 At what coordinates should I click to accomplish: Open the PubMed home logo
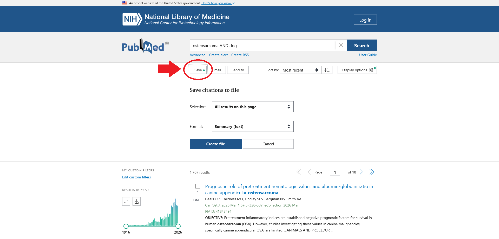145,46
